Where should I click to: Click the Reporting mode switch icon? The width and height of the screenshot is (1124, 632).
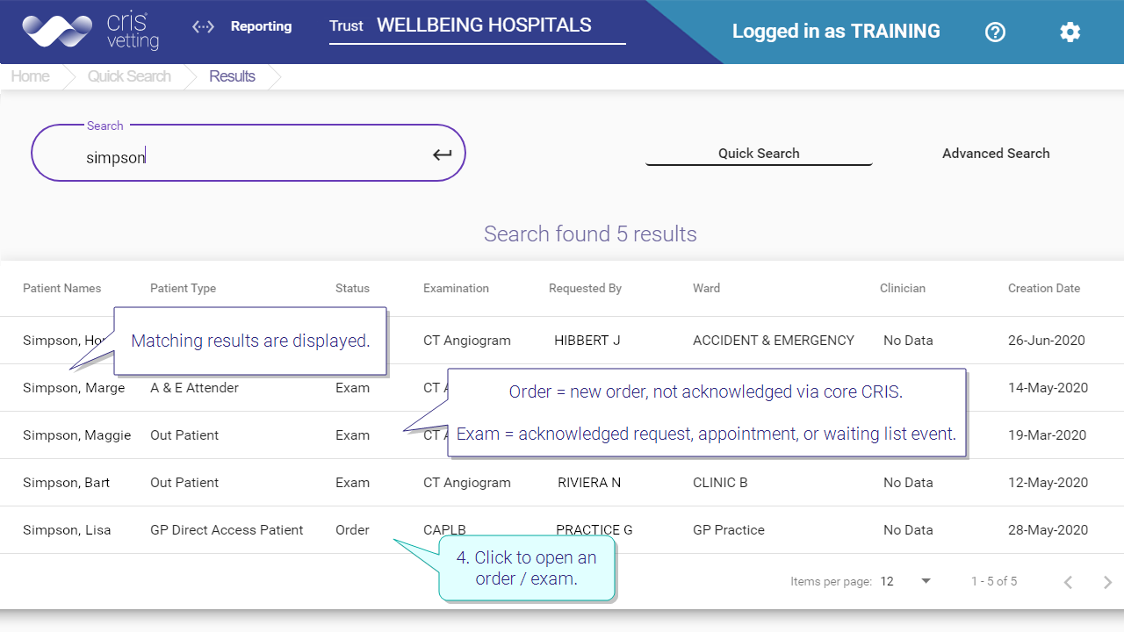pyautogui.click(x=203, y=26)
